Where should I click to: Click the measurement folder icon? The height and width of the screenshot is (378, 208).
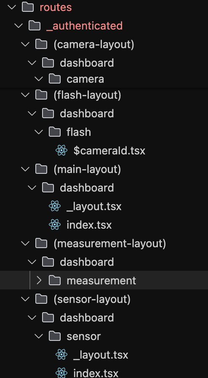click(x=55, y=281)
